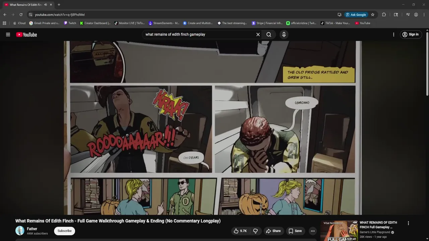Mute the tab via speaker icon
429x241 pixels.
coord(46,5)
